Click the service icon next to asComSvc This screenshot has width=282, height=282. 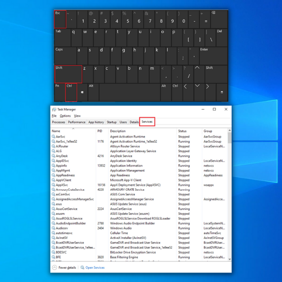[53, 194]
